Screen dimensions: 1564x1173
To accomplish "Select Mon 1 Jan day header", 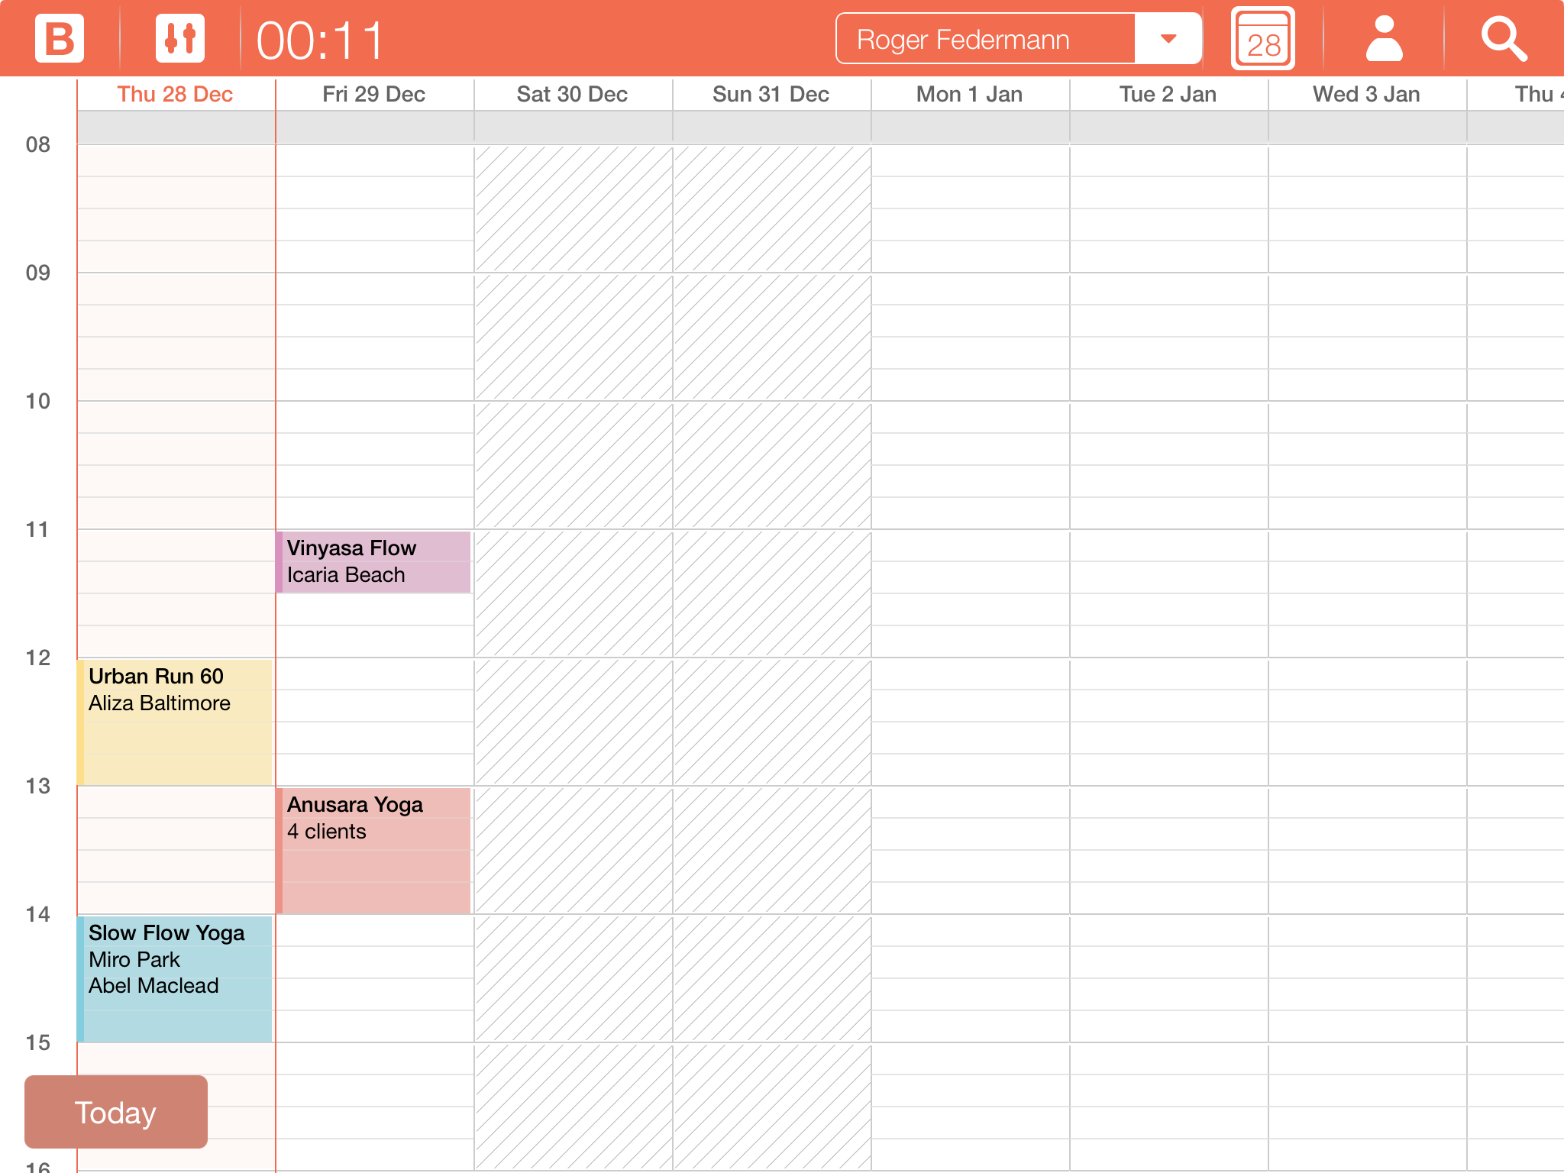I will pos(969,94).
